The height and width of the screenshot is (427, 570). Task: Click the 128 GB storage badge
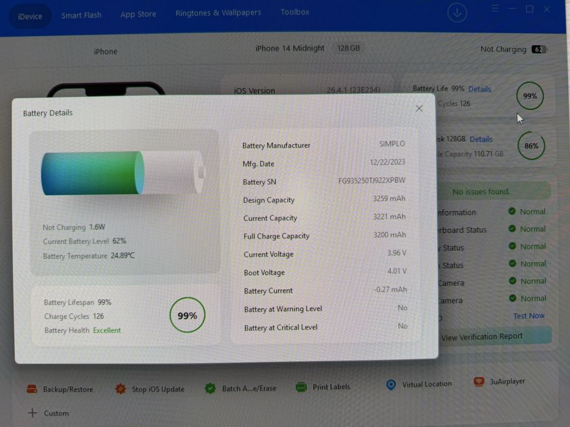349,48
